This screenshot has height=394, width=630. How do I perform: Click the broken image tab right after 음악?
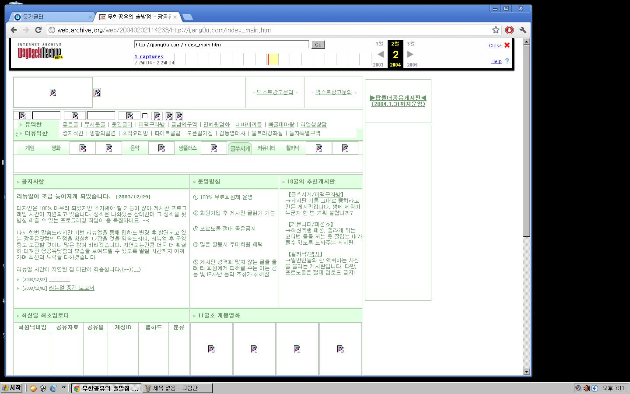(x=161, y=148)
